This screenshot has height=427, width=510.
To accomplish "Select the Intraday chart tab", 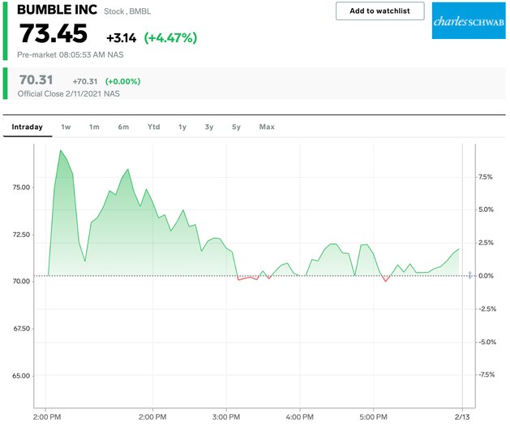I will [28, 127].
